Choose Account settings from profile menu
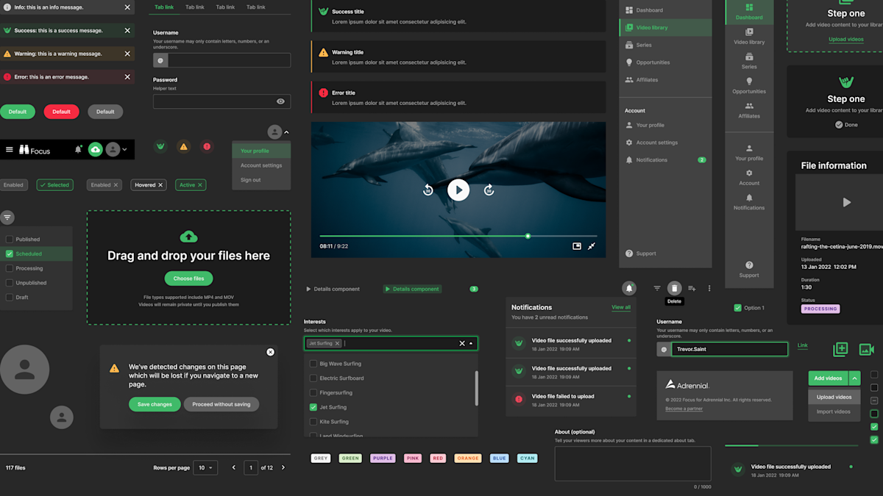 (x=261, y=165)
